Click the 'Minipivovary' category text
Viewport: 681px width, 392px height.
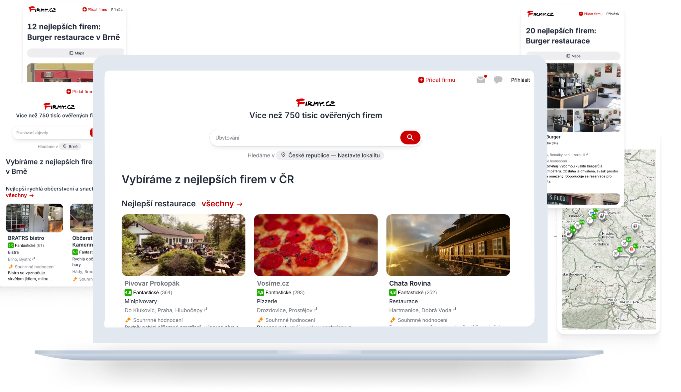(141, 301)
